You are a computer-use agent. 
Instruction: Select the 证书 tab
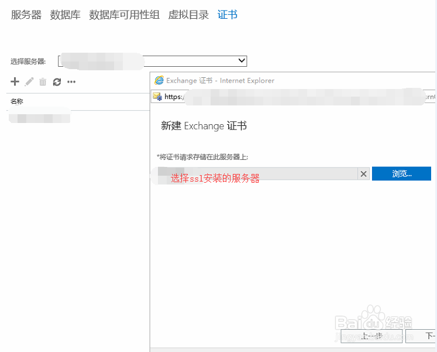pos(228,15)
